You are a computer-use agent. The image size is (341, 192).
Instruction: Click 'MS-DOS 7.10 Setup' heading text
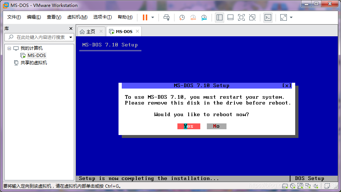(110, 45)
